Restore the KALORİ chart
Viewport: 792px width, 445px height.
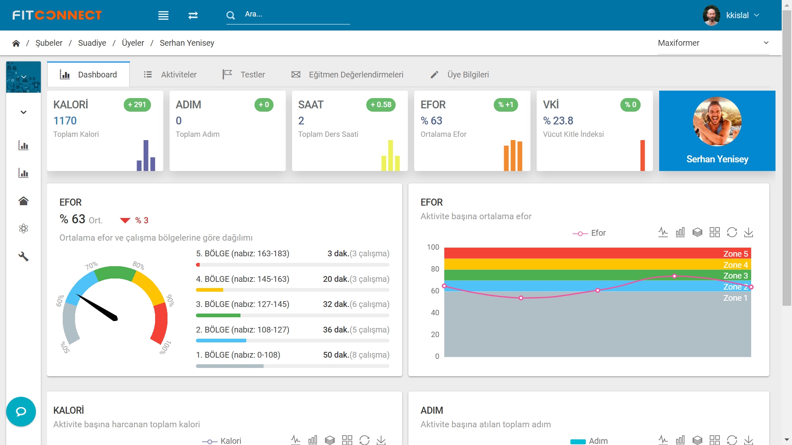click(x=364, y=440)
